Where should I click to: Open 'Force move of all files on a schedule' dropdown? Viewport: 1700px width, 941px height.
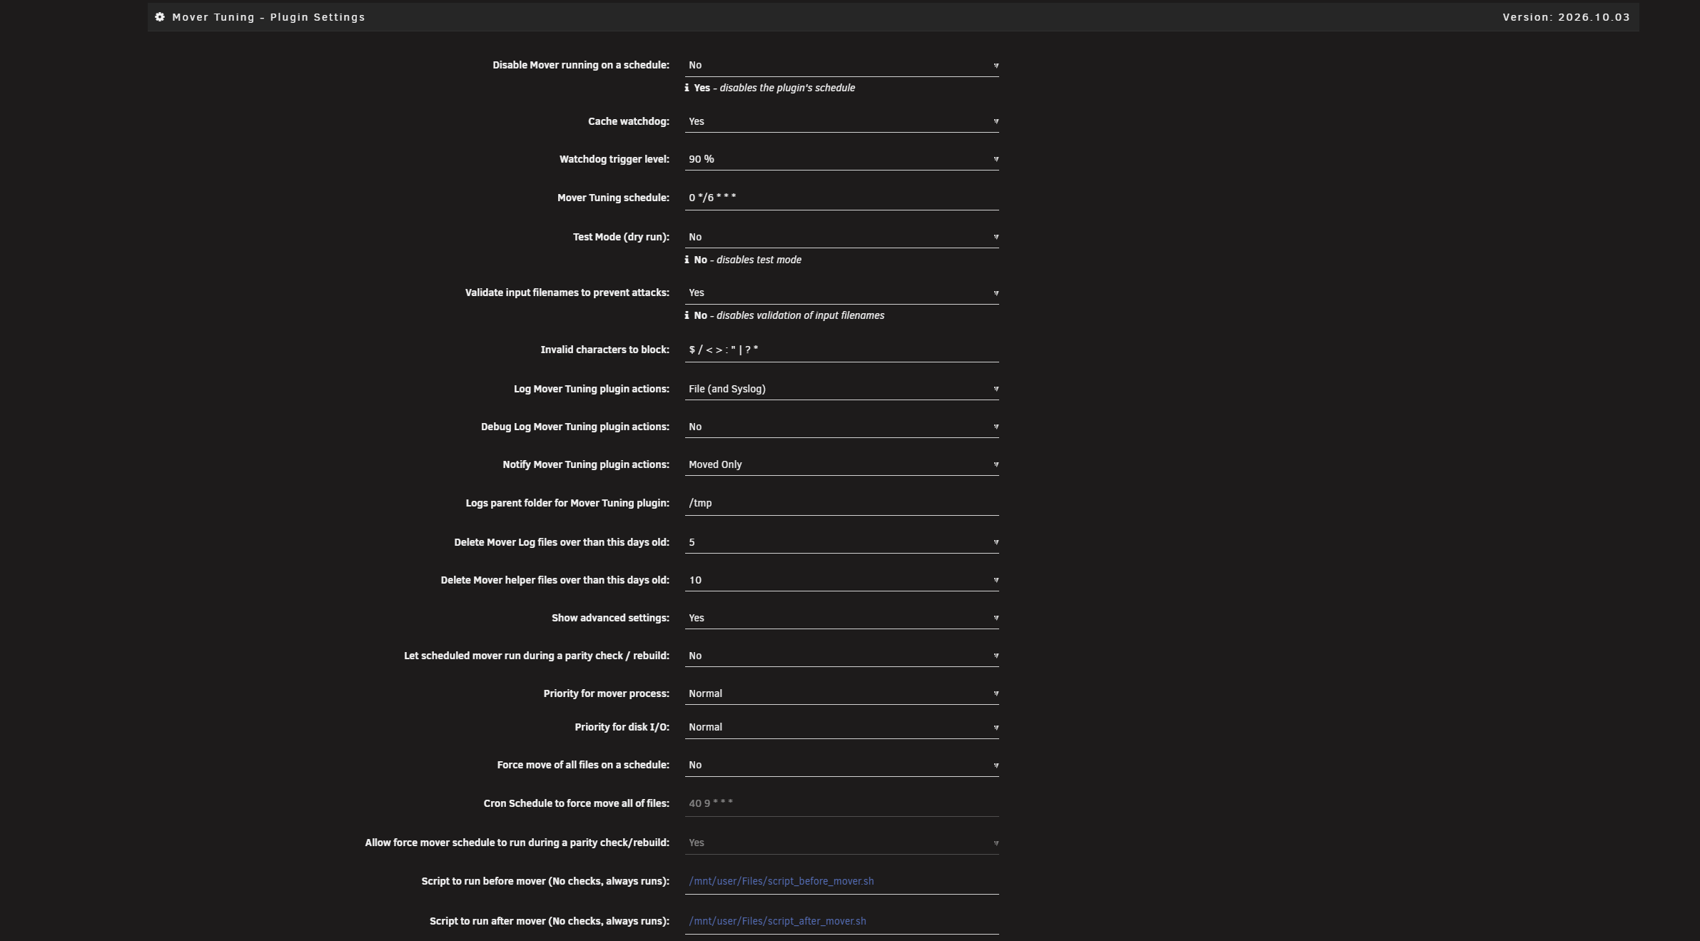(841, 765)
